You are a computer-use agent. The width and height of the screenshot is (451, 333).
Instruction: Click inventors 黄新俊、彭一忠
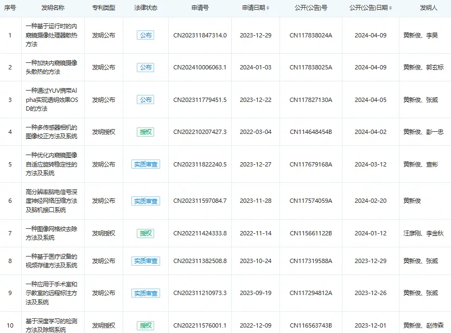423,132
